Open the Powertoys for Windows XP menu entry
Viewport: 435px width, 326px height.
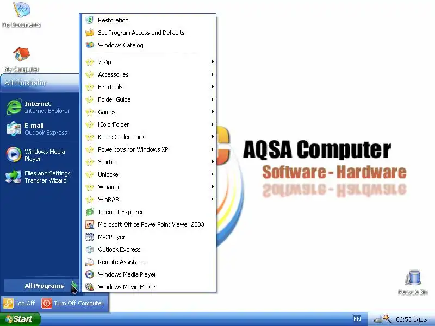tap(149, 149)
